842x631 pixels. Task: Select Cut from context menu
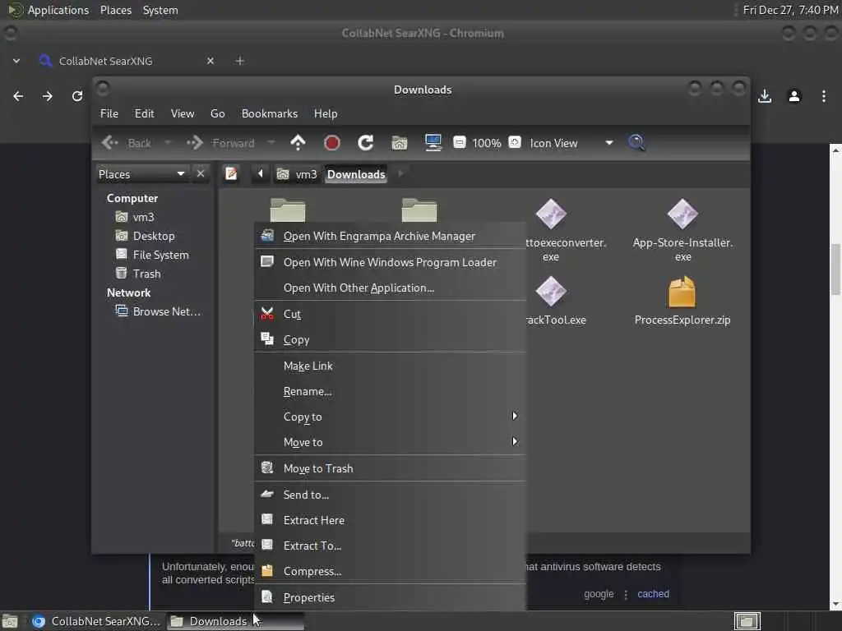(x=391, y=314)
